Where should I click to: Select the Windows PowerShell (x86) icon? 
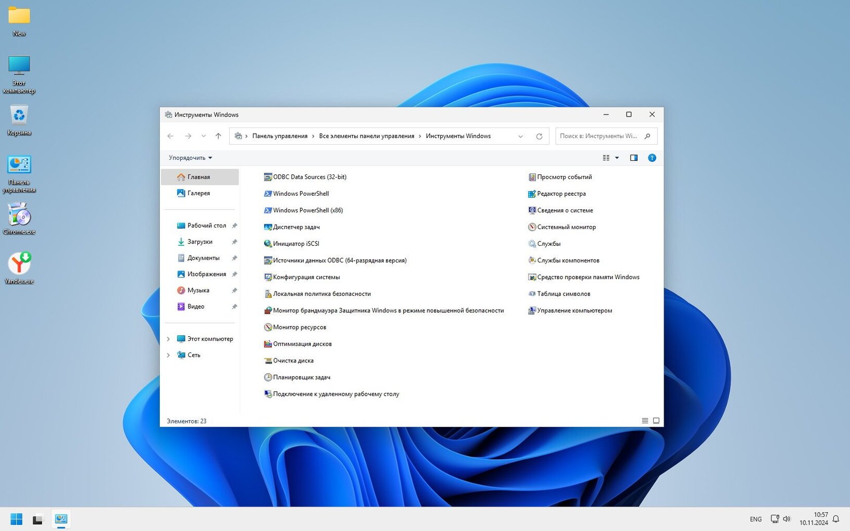click(x=268, y=210)
